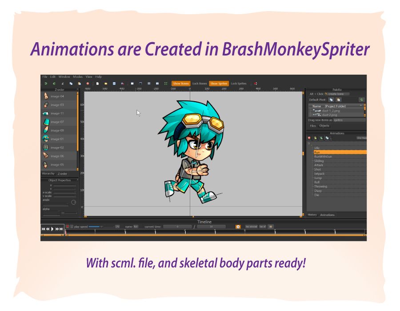Click the character sprite thumbnail on canvas
The height and width of the screenshot is (311, 400).
point(191,152)
